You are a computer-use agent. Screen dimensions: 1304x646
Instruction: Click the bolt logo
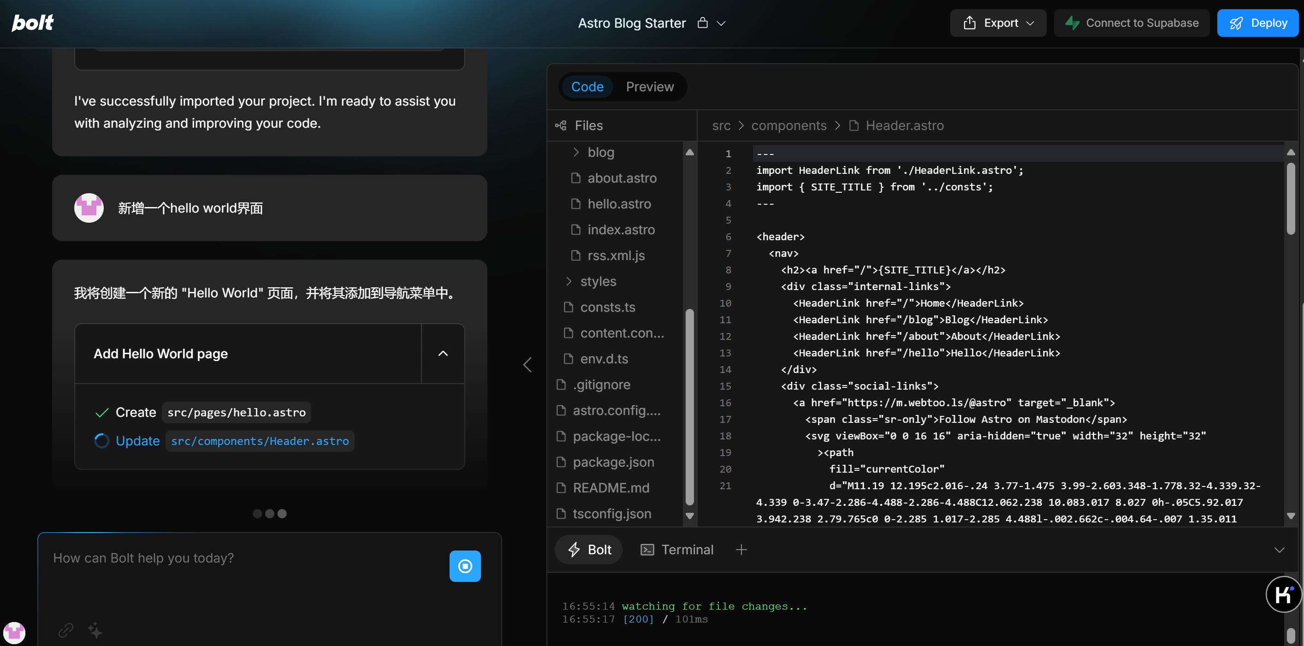[32, 23]
